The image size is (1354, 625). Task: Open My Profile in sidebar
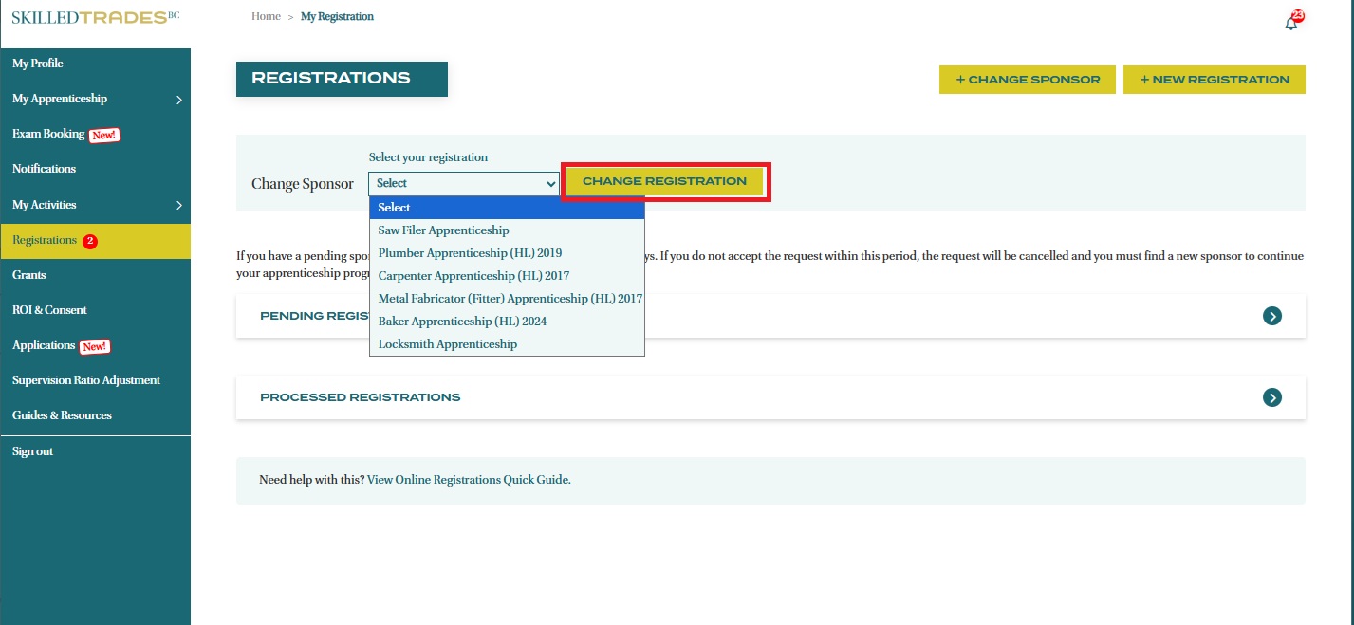[38, 64]
